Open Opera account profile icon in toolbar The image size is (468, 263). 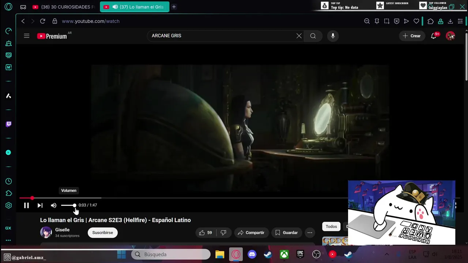(x=441, y=21)
